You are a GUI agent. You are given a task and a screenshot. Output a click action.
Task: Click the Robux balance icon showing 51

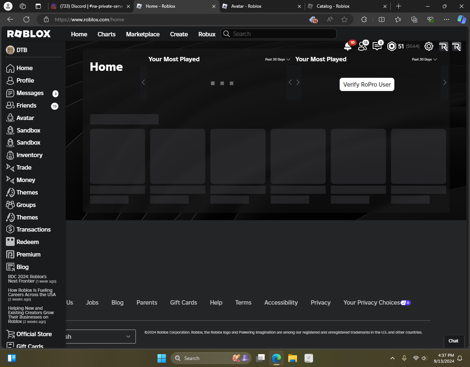[x=392, y=46]
